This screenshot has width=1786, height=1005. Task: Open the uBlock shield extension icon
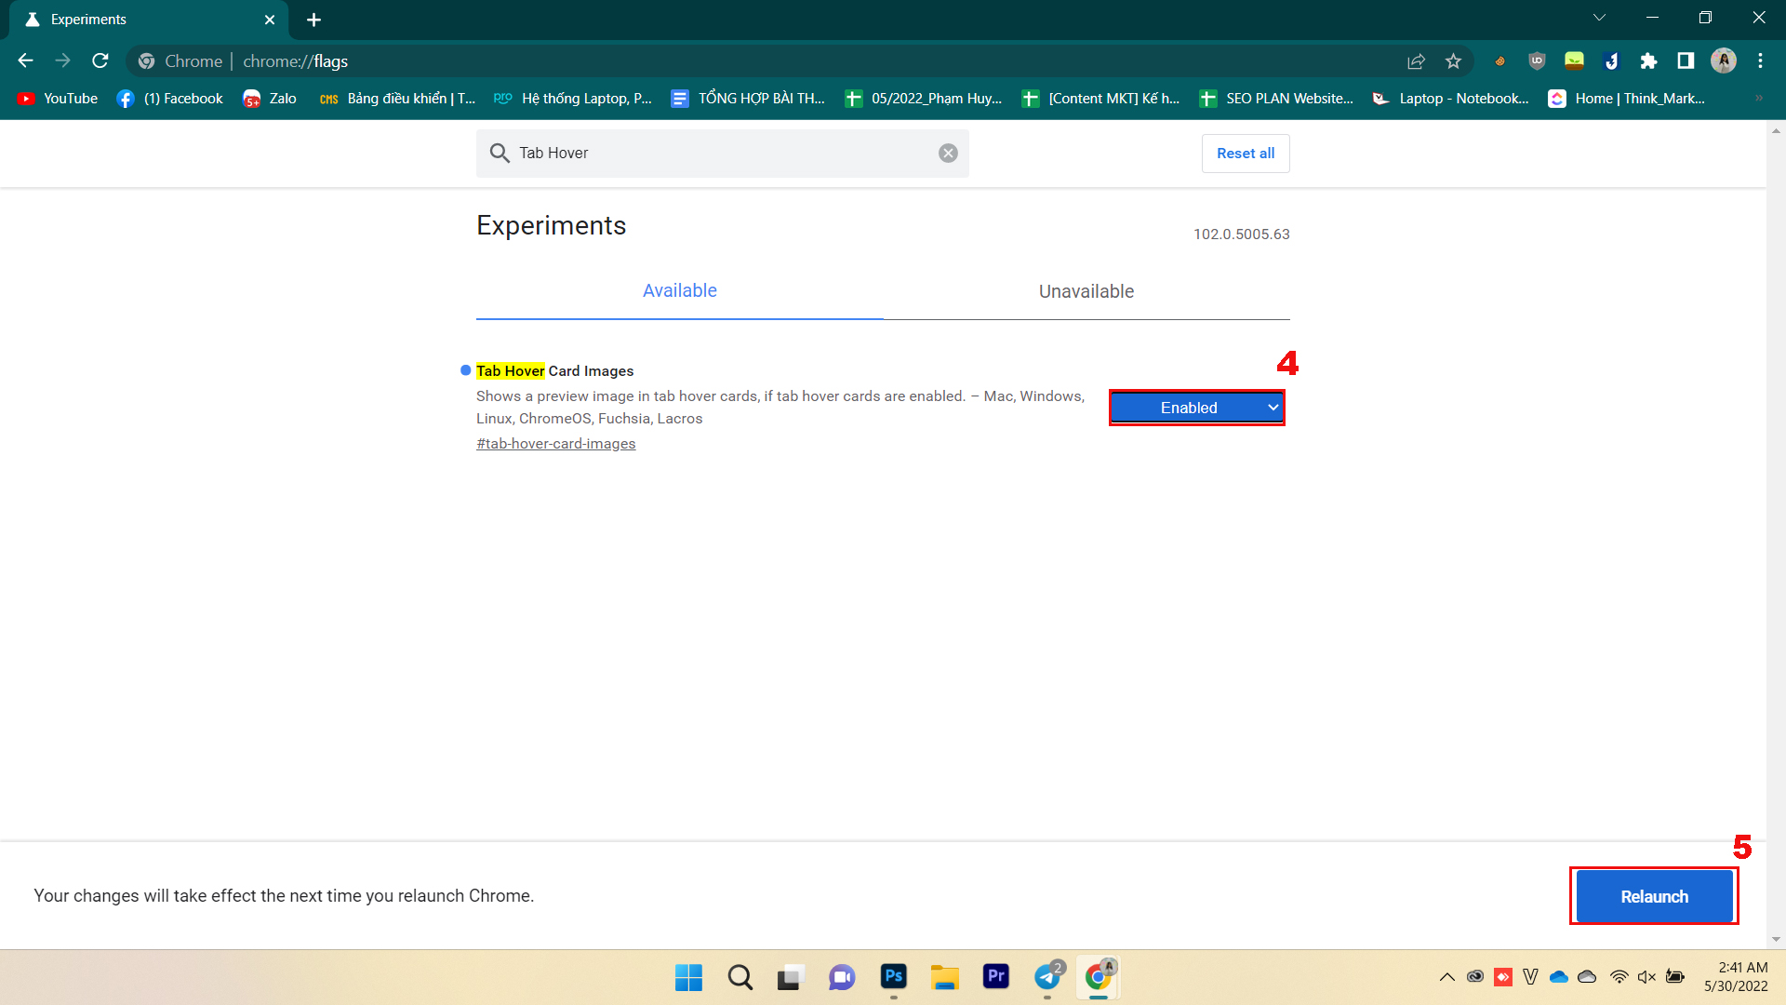pos(1537,61)
